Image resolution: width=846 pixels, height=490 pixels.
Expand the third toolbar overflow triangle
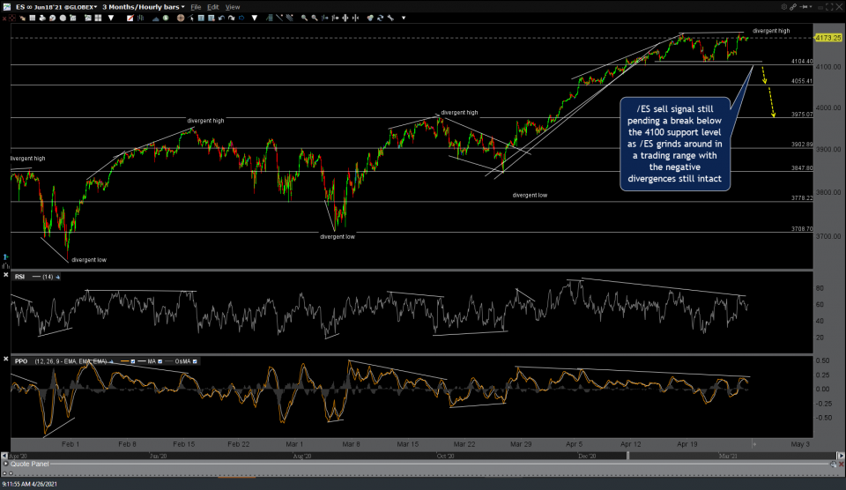(404, 18)
